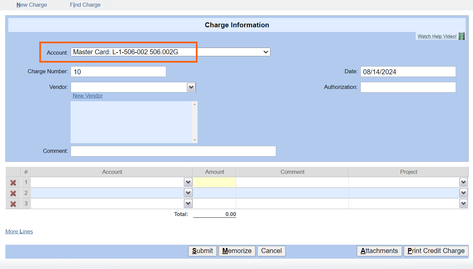Image resolution: width=473 pixels, height=269 pixels.
Task: Click the Amount cell on line 1
Action: point(215,182)
